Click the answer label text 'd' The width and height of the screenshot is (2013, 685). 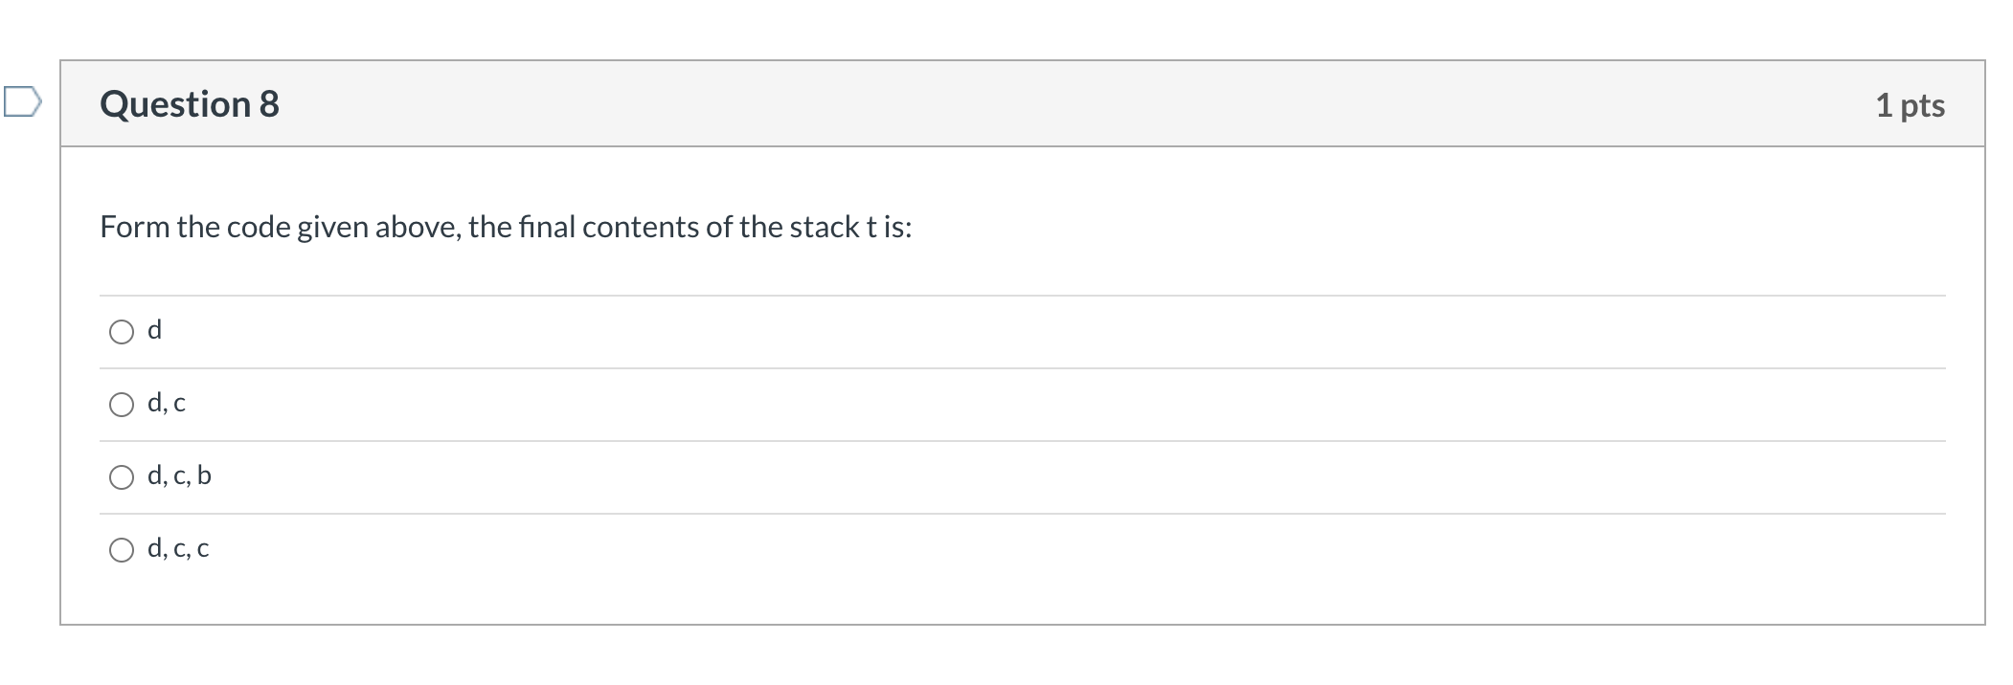point(154,329)
